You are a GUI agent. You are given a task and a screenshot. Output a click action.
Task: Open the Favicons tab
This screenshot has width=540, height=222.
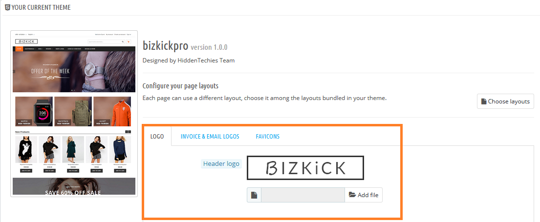click(267, 137)
